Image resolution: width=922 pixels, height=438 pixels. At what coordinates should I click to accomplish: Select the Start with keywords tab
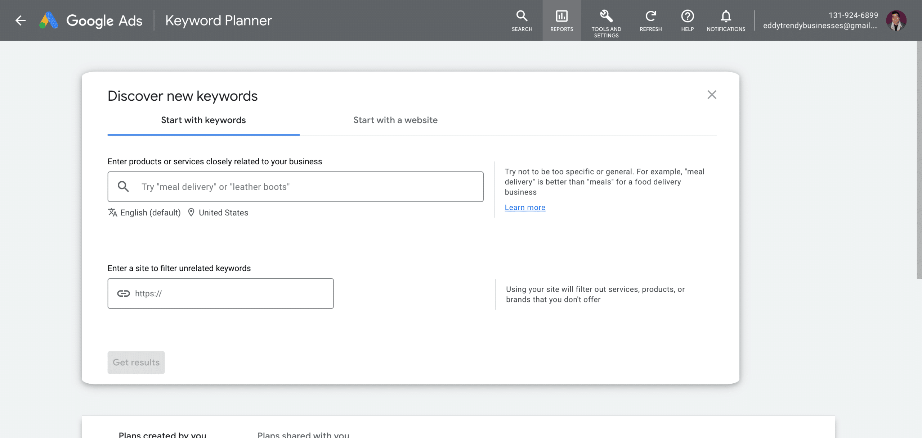pos(203,120)
